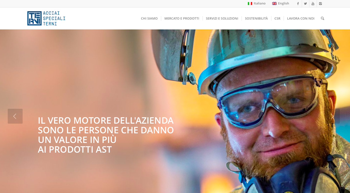Image resolution: width=350 pixels, height=193 pixels.
Task: Click the search magnifier icon
Action: point(322,18)
